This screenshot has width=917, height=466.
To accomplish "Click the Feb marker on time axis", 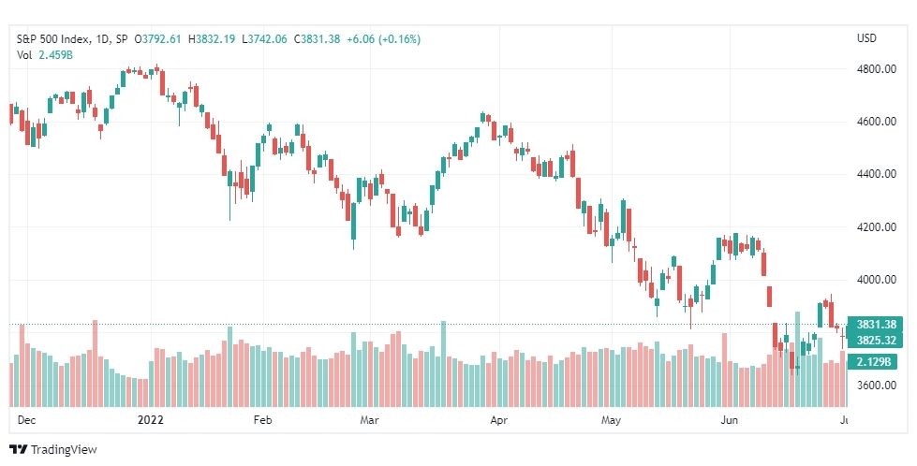I will click(263, 420).
